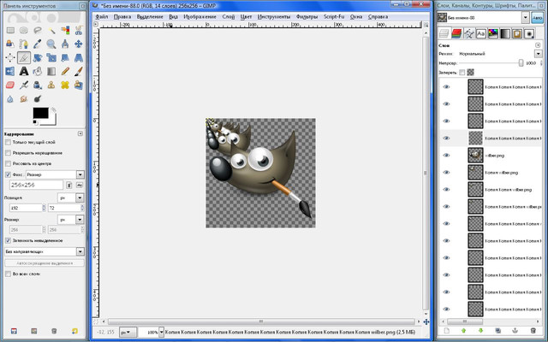This screenshot has height=342, width=548.
Task: Open the Слой menu
Action: pyautogui.click(x=229, y=17)
